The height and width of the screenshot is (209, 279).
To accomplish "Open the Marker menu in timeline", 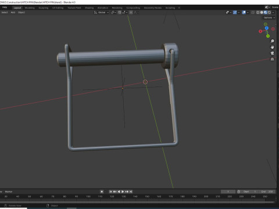I will coord(9,192).
